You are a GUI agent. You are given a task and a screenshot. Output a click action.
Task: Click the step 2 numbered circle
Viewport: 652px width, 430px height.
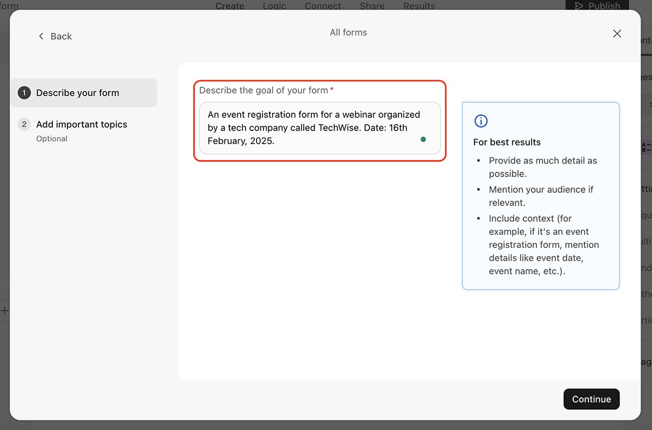(24, 124)
